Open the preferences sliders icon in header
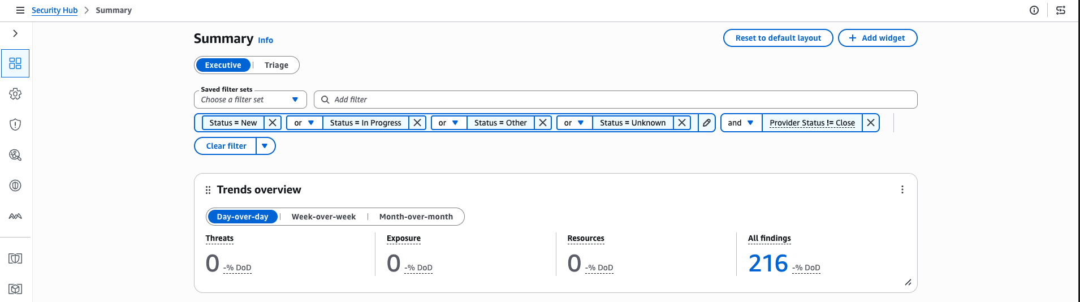 [x=1061, y=10]
